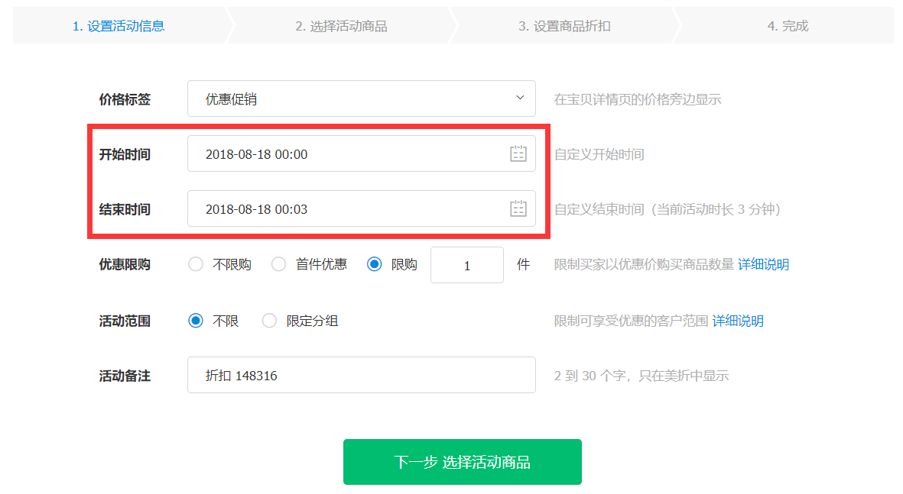Go to step 1. 设置活动信息

(x=119, y=26)
